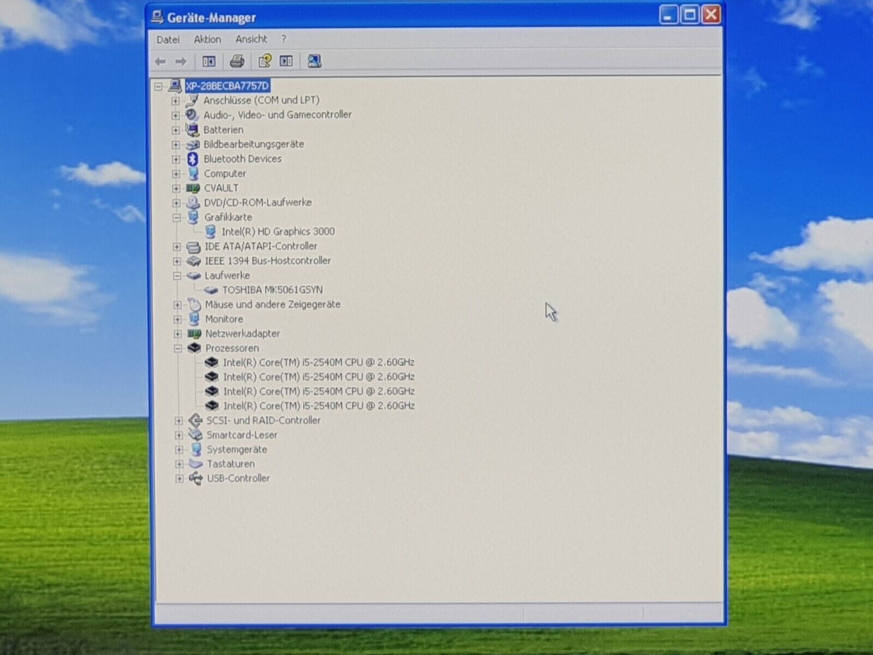The width and height of the screenshot is (873, 655).
Task: Open the Ansicht menu
Action: pyautogui.click(x=251, y=39)
